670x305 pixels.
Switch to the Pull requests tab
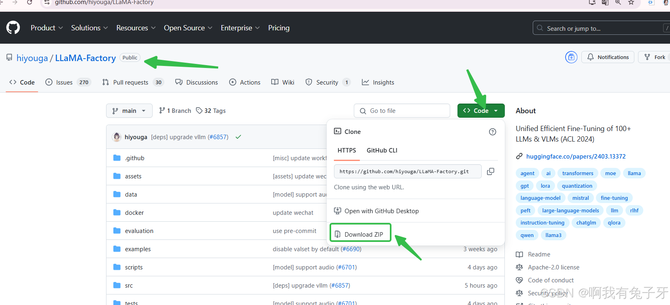[133, 82]
